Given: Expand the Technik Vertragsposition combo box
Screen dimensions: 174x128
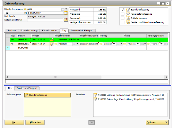Looking at the screenshot, I should (162, 44).
